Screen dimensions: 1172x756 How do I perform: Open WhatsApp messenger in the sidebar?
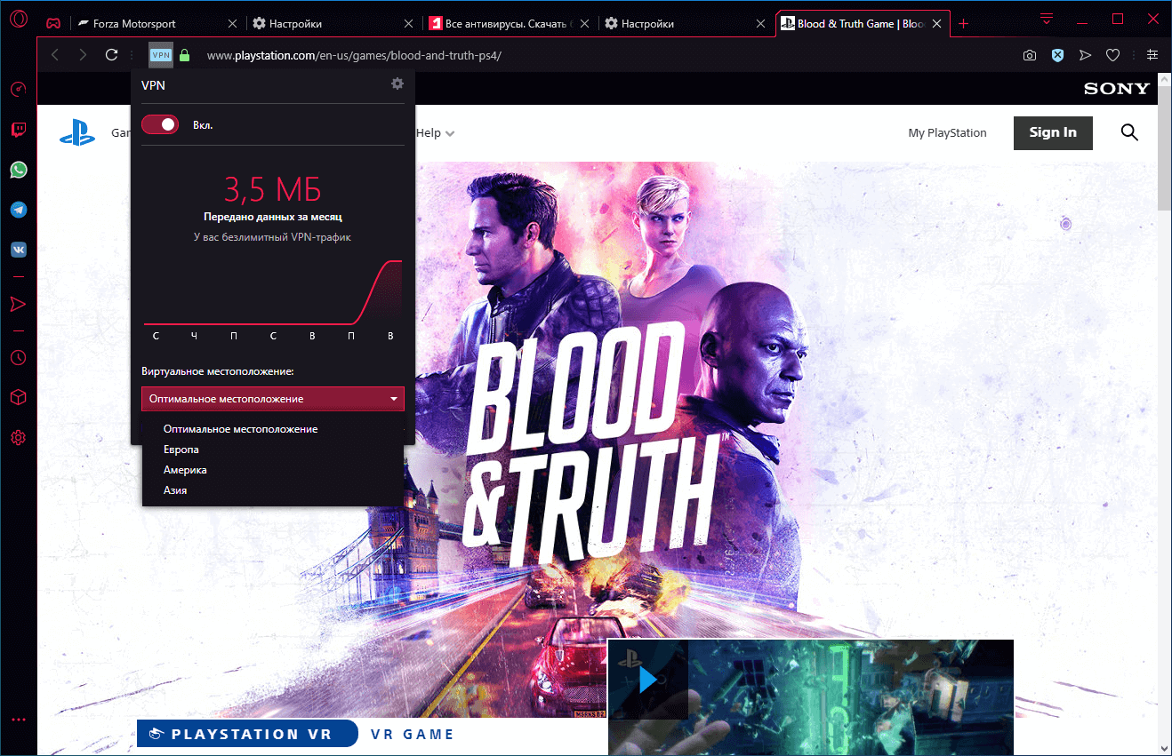click(19, 170)
